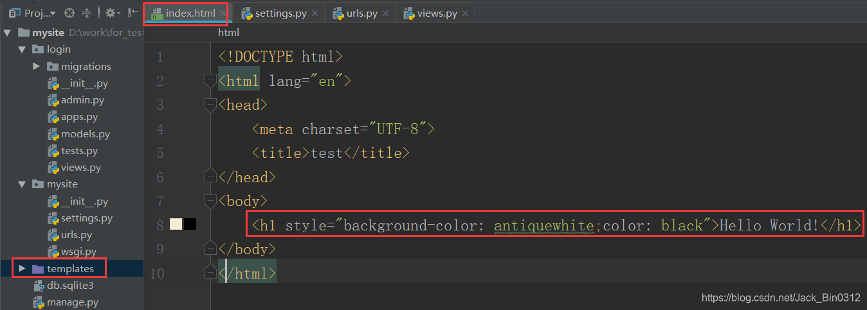Fold the head block at line 3
The image size is (867, 310).
pos(210,105)
